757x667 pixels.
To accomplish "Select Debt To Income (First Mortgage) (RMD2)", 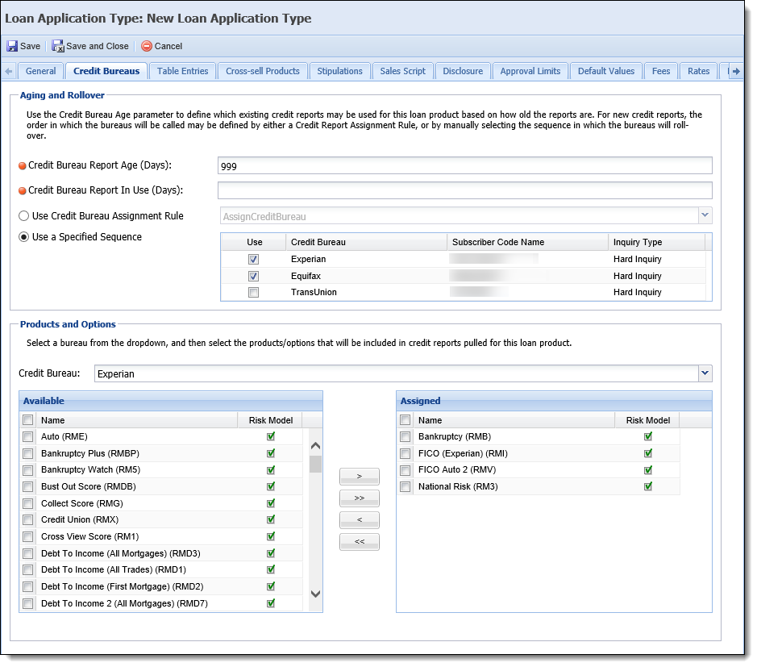I will (123, 587).
